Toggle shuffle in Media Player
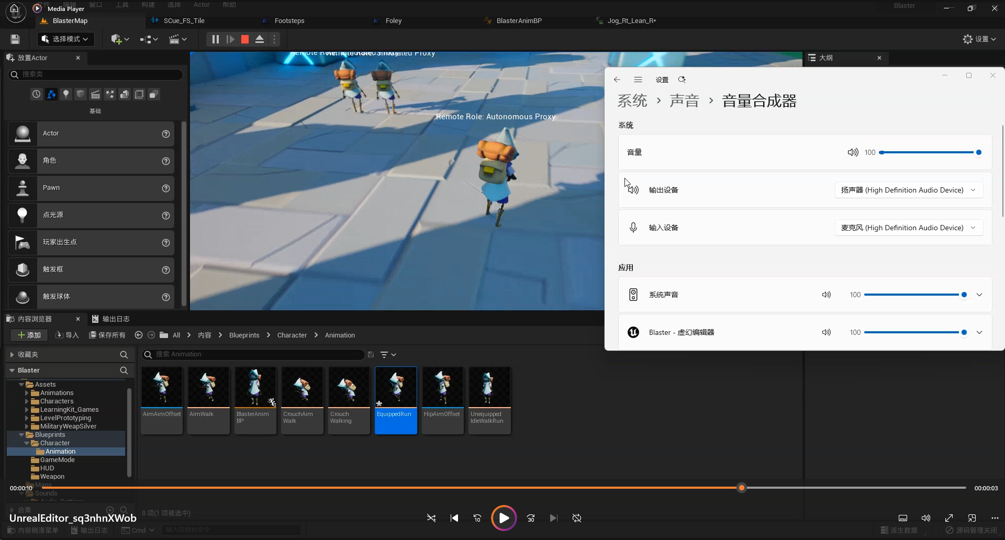1005x540 pixels. coord(431,518)
